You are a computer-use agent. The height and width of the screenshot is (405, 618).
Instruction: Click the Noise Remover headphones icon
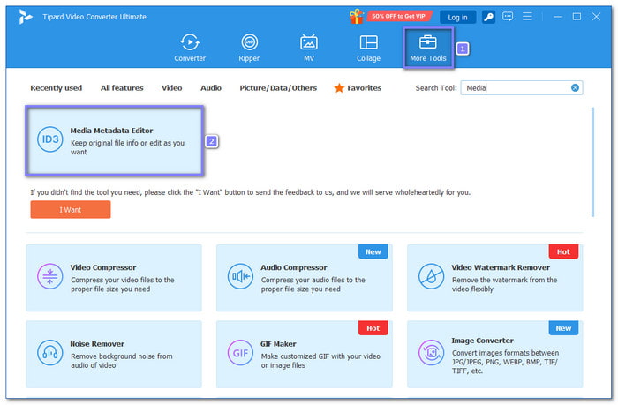pos(50,353)
